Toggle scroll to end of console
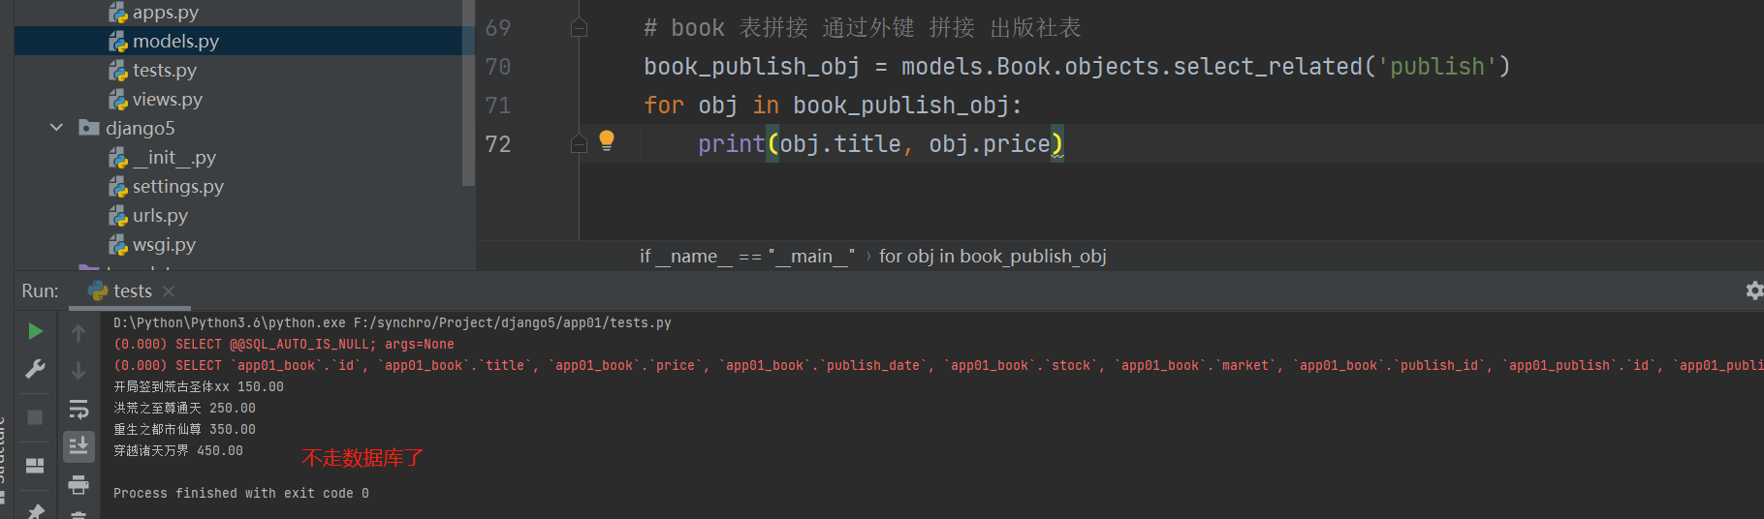This screenshot has height=519, width=1764. click(79, 446)
